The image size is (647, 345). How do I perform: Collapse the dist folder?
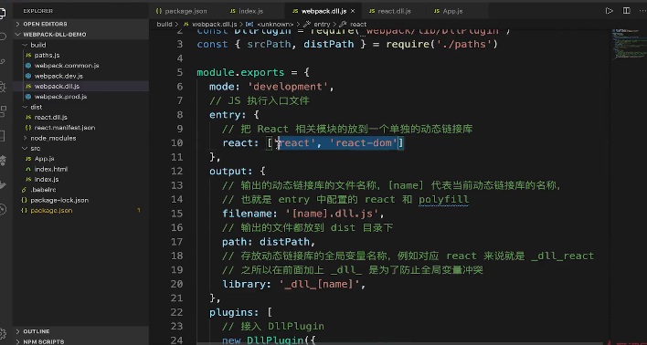37,107
